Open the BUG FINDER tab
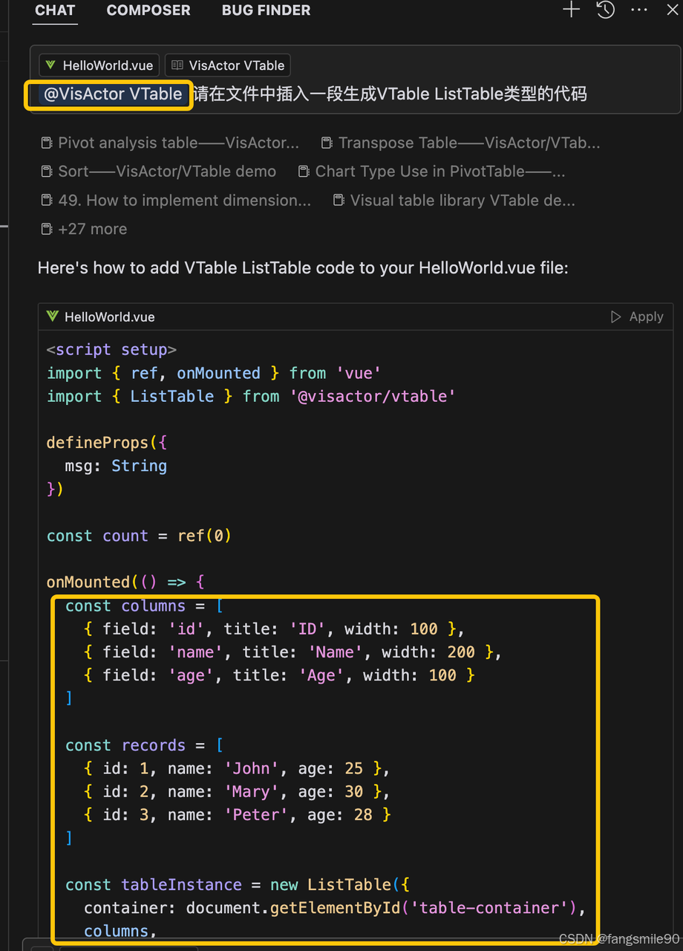 pos(266,10)
